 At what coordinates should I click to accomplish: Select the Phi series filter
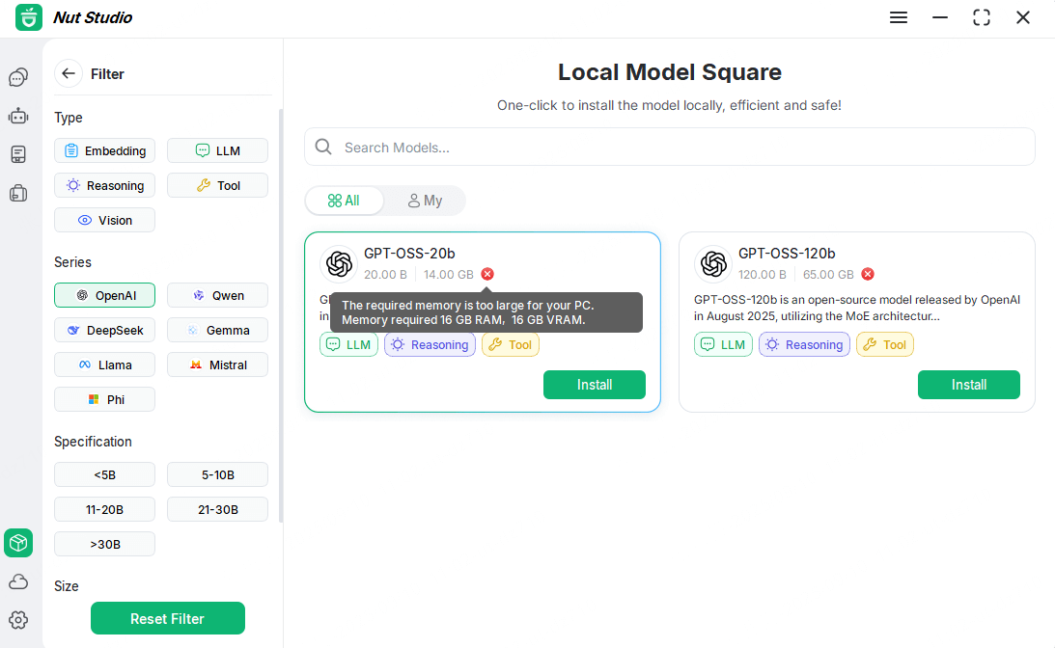(104, 399)
